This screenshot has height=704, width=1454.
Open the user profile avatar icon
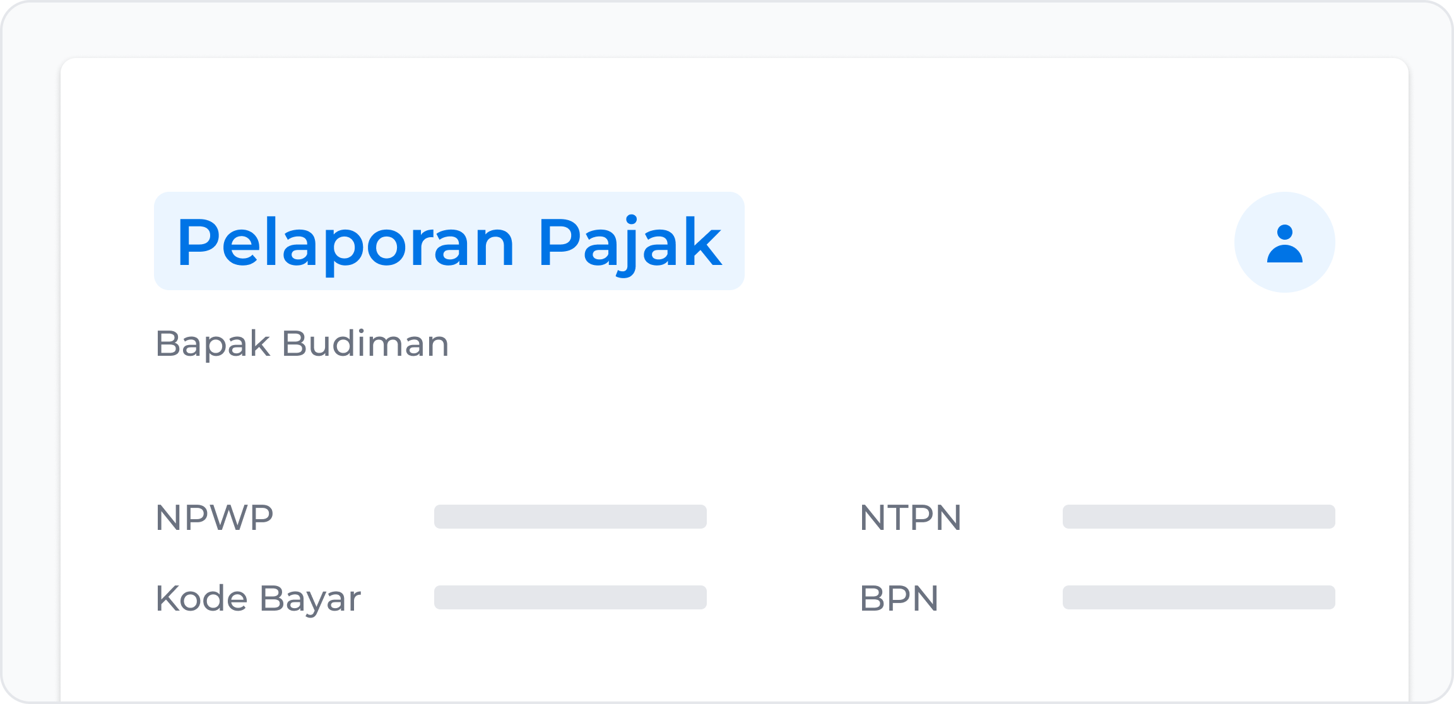pos(1284,242)
